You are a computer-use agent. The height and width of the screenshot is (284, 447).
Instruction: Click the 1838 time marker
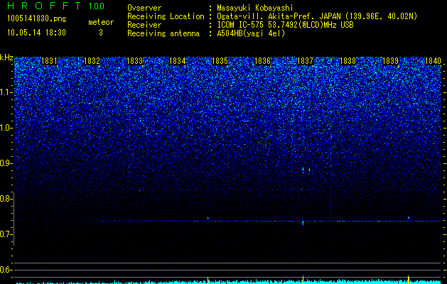point(348,61)
